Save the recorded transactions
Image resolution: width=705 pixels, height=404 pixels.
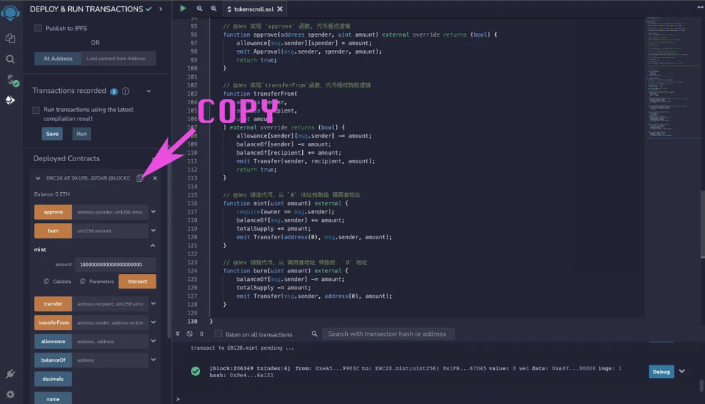(x=52, y=134)
